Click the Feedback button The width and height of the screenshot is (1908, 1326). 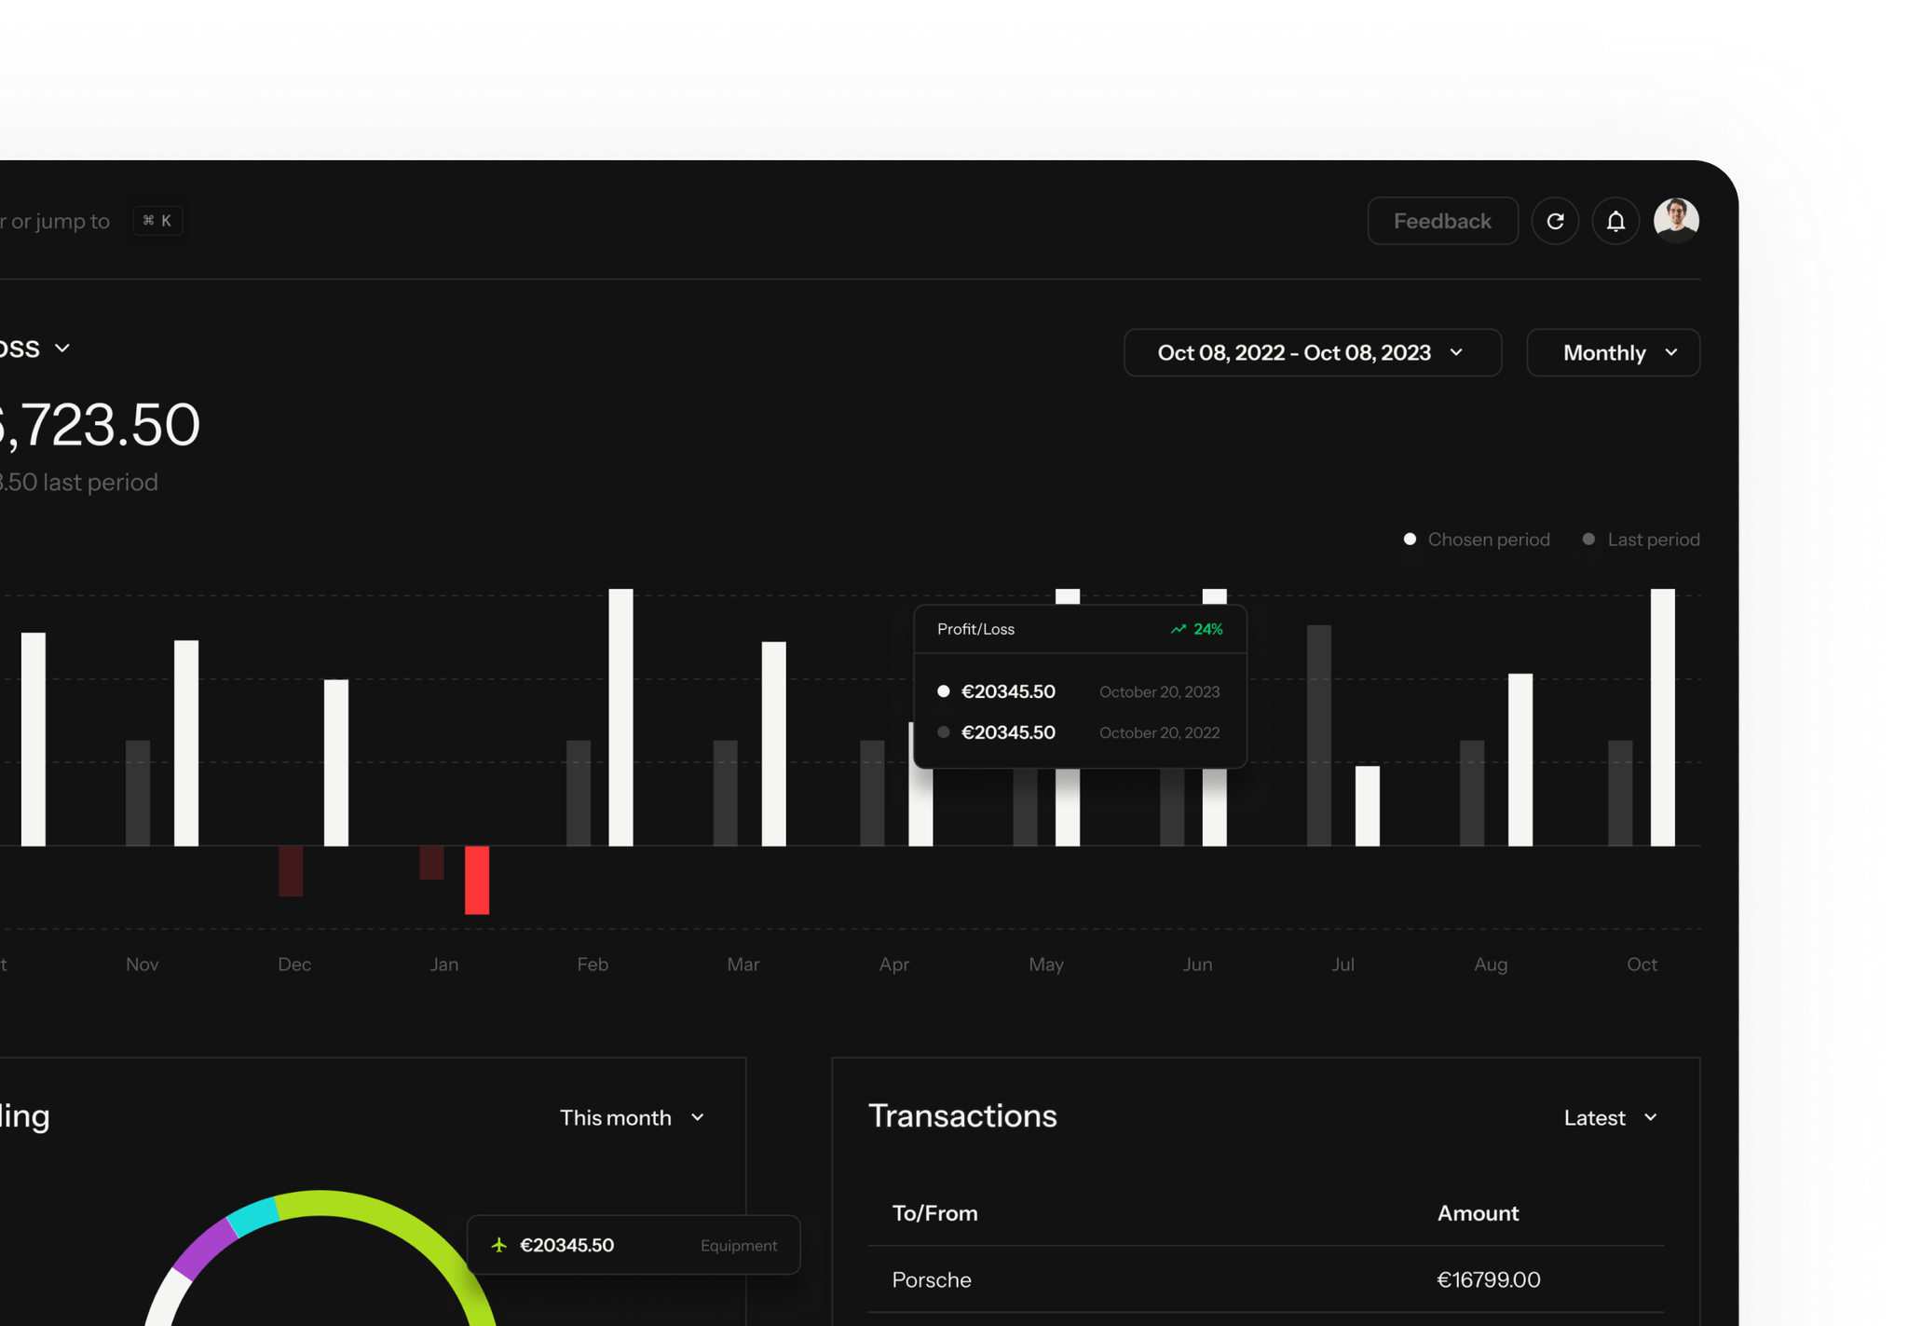1442,221
